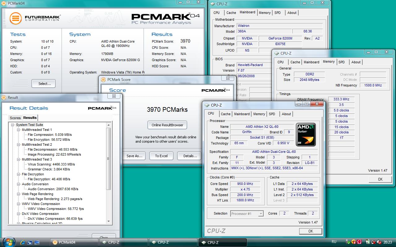
Task: Collapse the File Decryption node
Action: pos(19,174)
